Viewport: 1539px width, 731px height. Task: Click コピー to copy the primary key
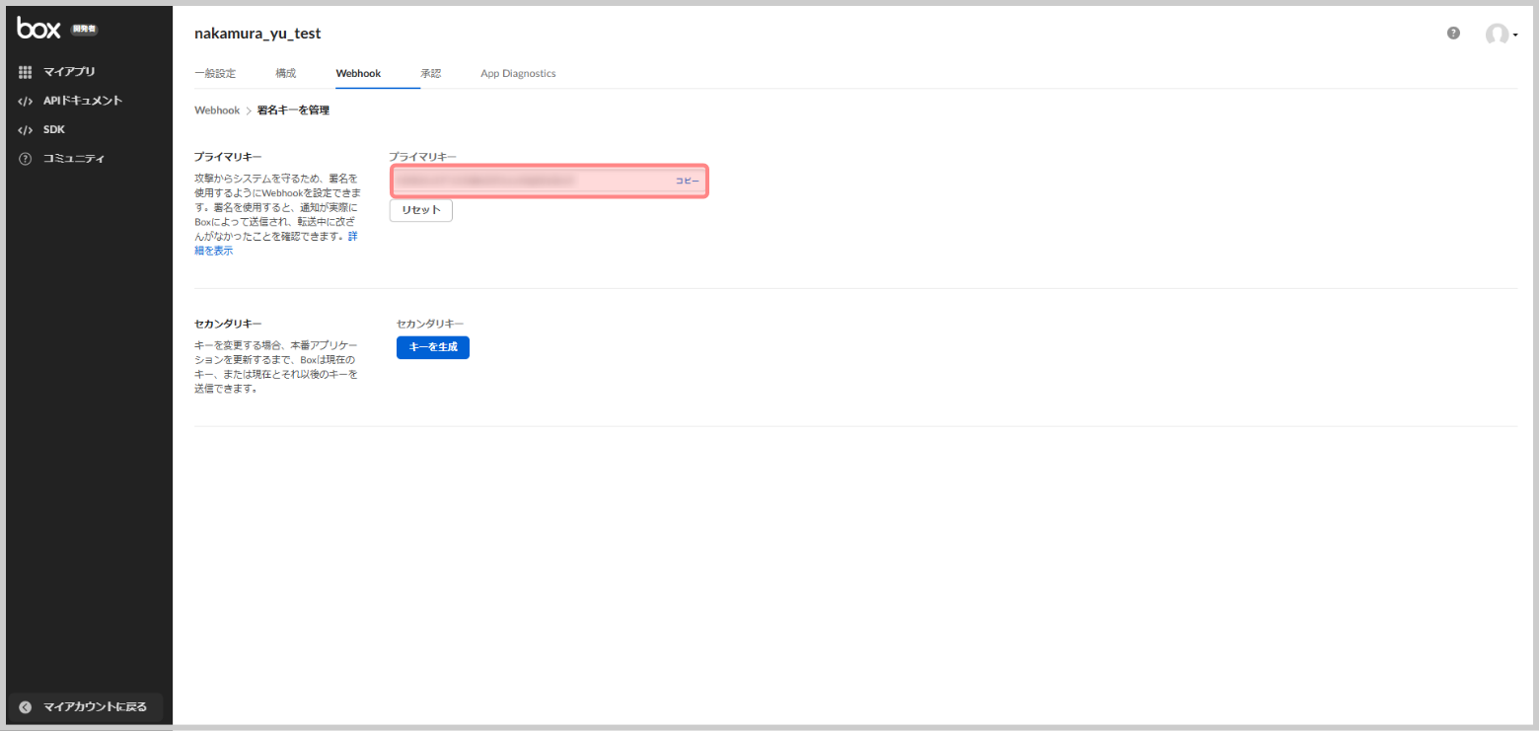[x=688, y=182]
